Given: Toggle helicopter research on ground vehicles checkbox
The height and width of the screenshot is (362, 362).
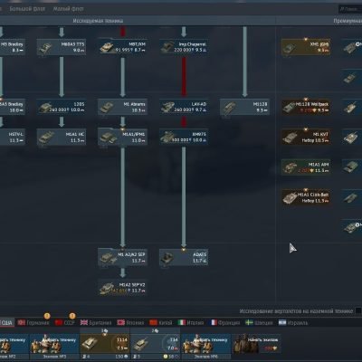Looking at the screenshot, I should point(358,310).
